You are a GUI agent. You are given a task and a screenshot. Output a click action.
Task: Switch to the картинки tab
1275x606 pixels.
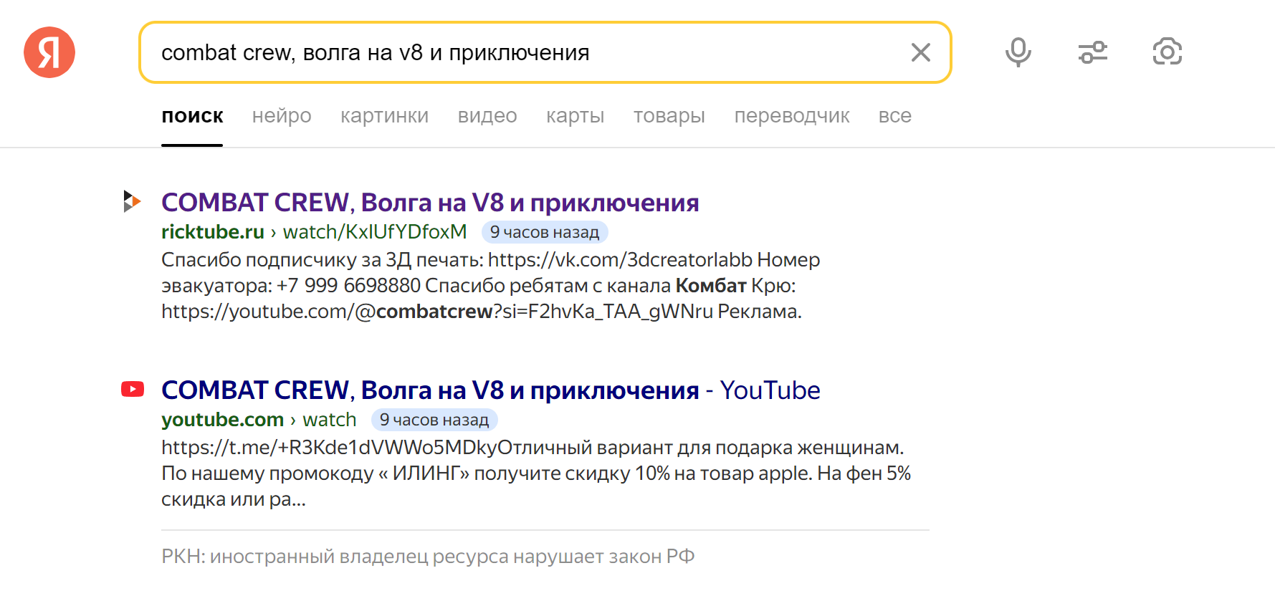coord(384,116)
